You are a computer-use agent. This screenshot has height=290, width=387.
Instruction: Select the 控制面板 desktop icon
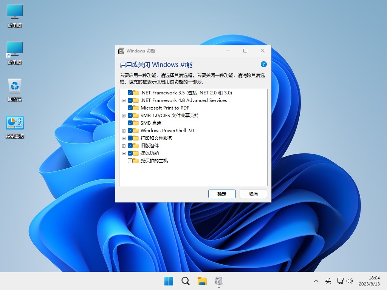pos(15,127)
